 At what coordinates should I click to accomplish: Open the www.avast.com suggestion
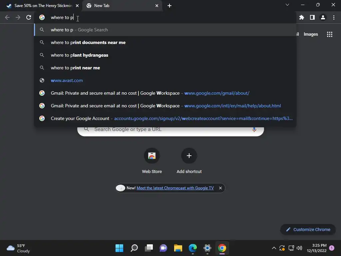[165, 80]
